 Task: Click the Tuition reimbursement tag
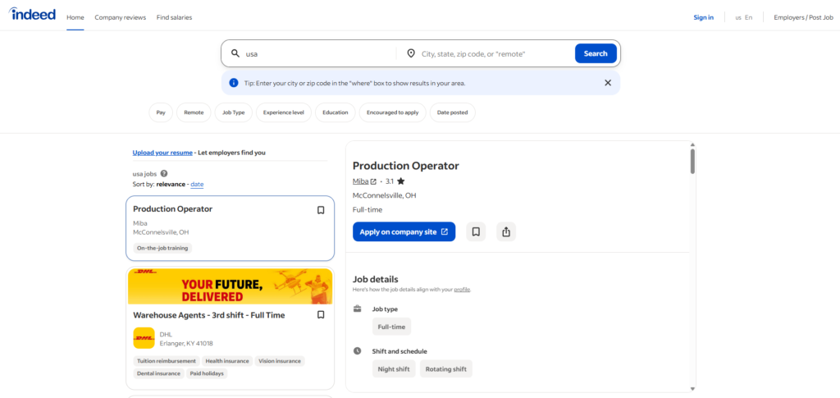[x=167, y=361]
